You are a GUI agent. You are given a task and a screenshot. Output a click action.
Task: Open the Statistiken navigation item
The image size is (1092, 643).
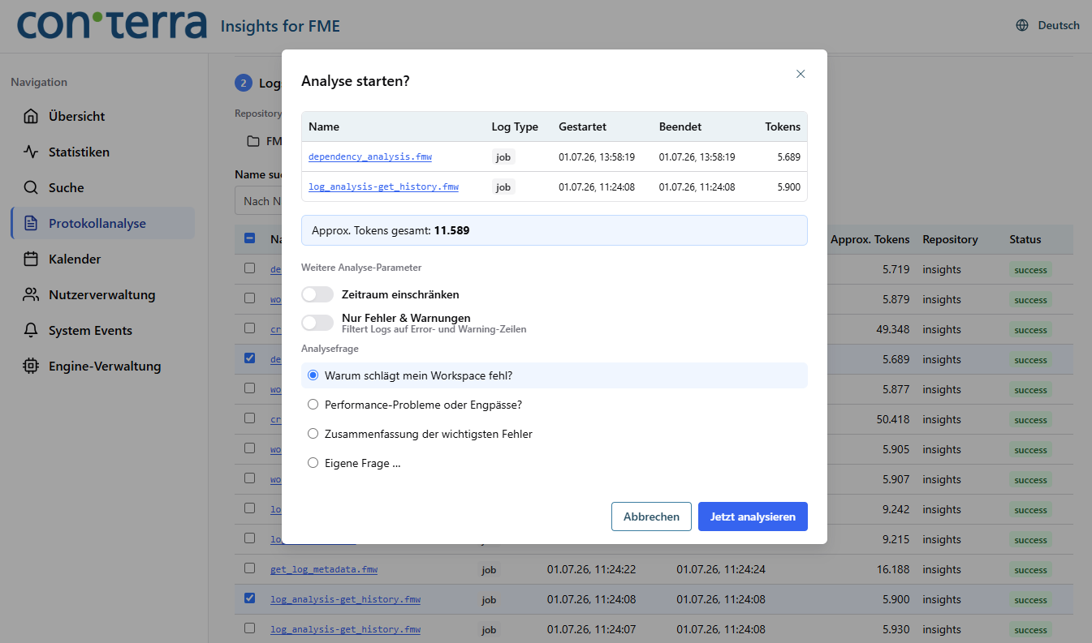coord(102,152)
